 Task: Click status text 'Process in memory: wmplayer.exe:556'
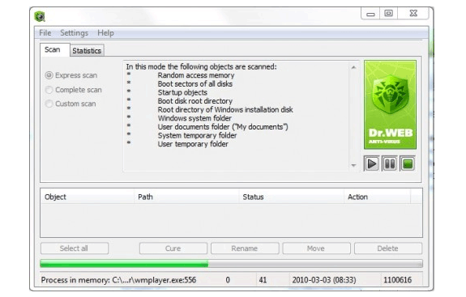(118, 280)
